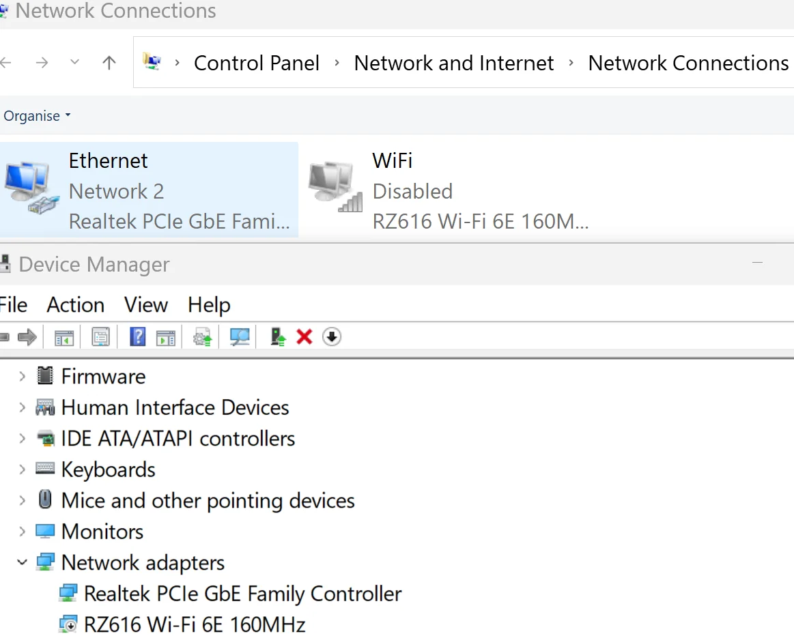The image size is (794, 636).
Task: Select Human Interface Devices label
Action: tap(175, 408)
